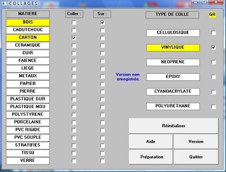Screen dimensions: 226x172
Task: Click the VERRE material label
Action: 28,161
